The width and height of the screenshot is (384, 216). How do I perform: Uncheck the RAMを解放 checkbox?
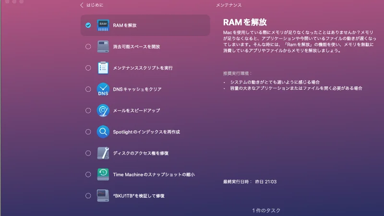88,25
